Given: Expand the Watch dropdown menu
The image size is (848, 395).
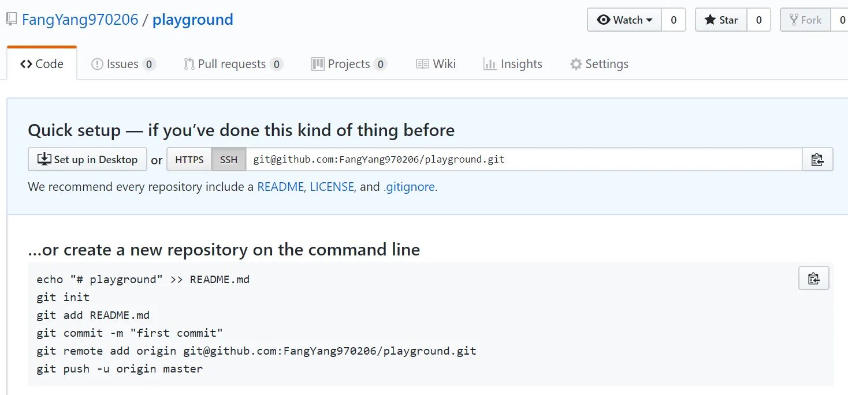Looking at the screenshot, I should click(x=649, y=20).
